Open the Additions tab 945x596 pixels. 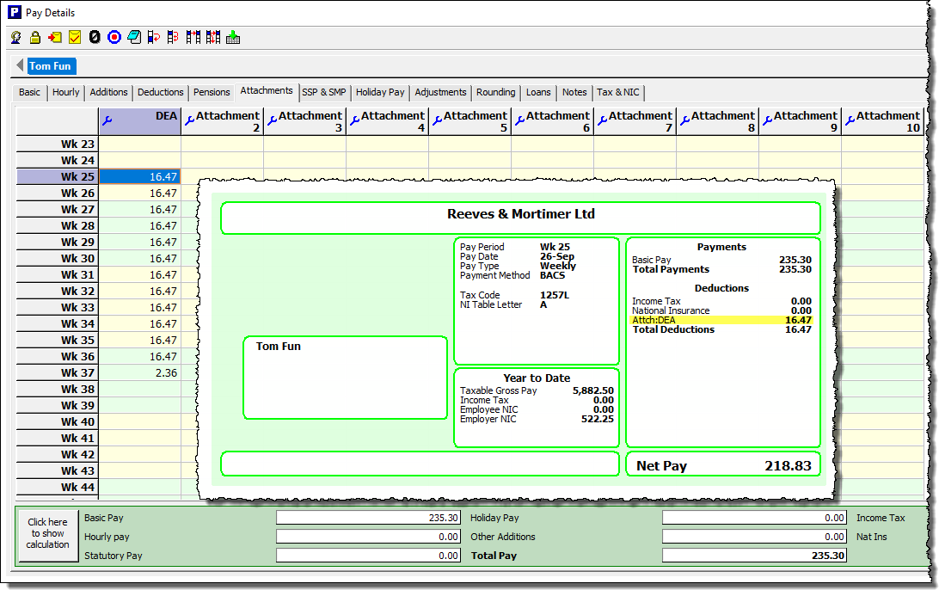[x=108, y=92]
